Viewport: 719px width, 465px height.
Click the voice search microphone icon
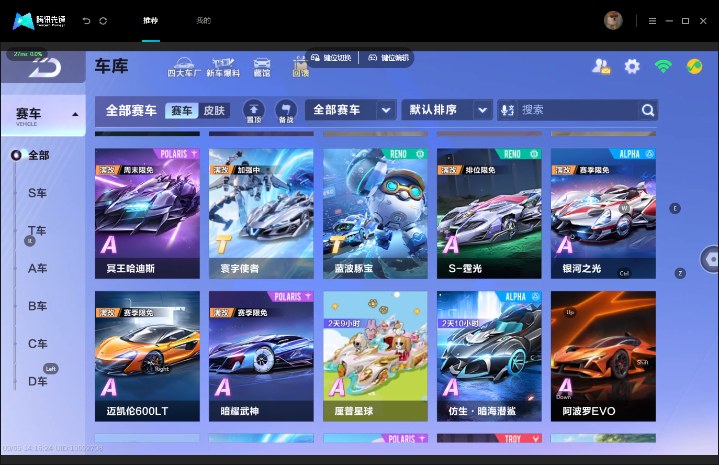click(x=508, y=110)
